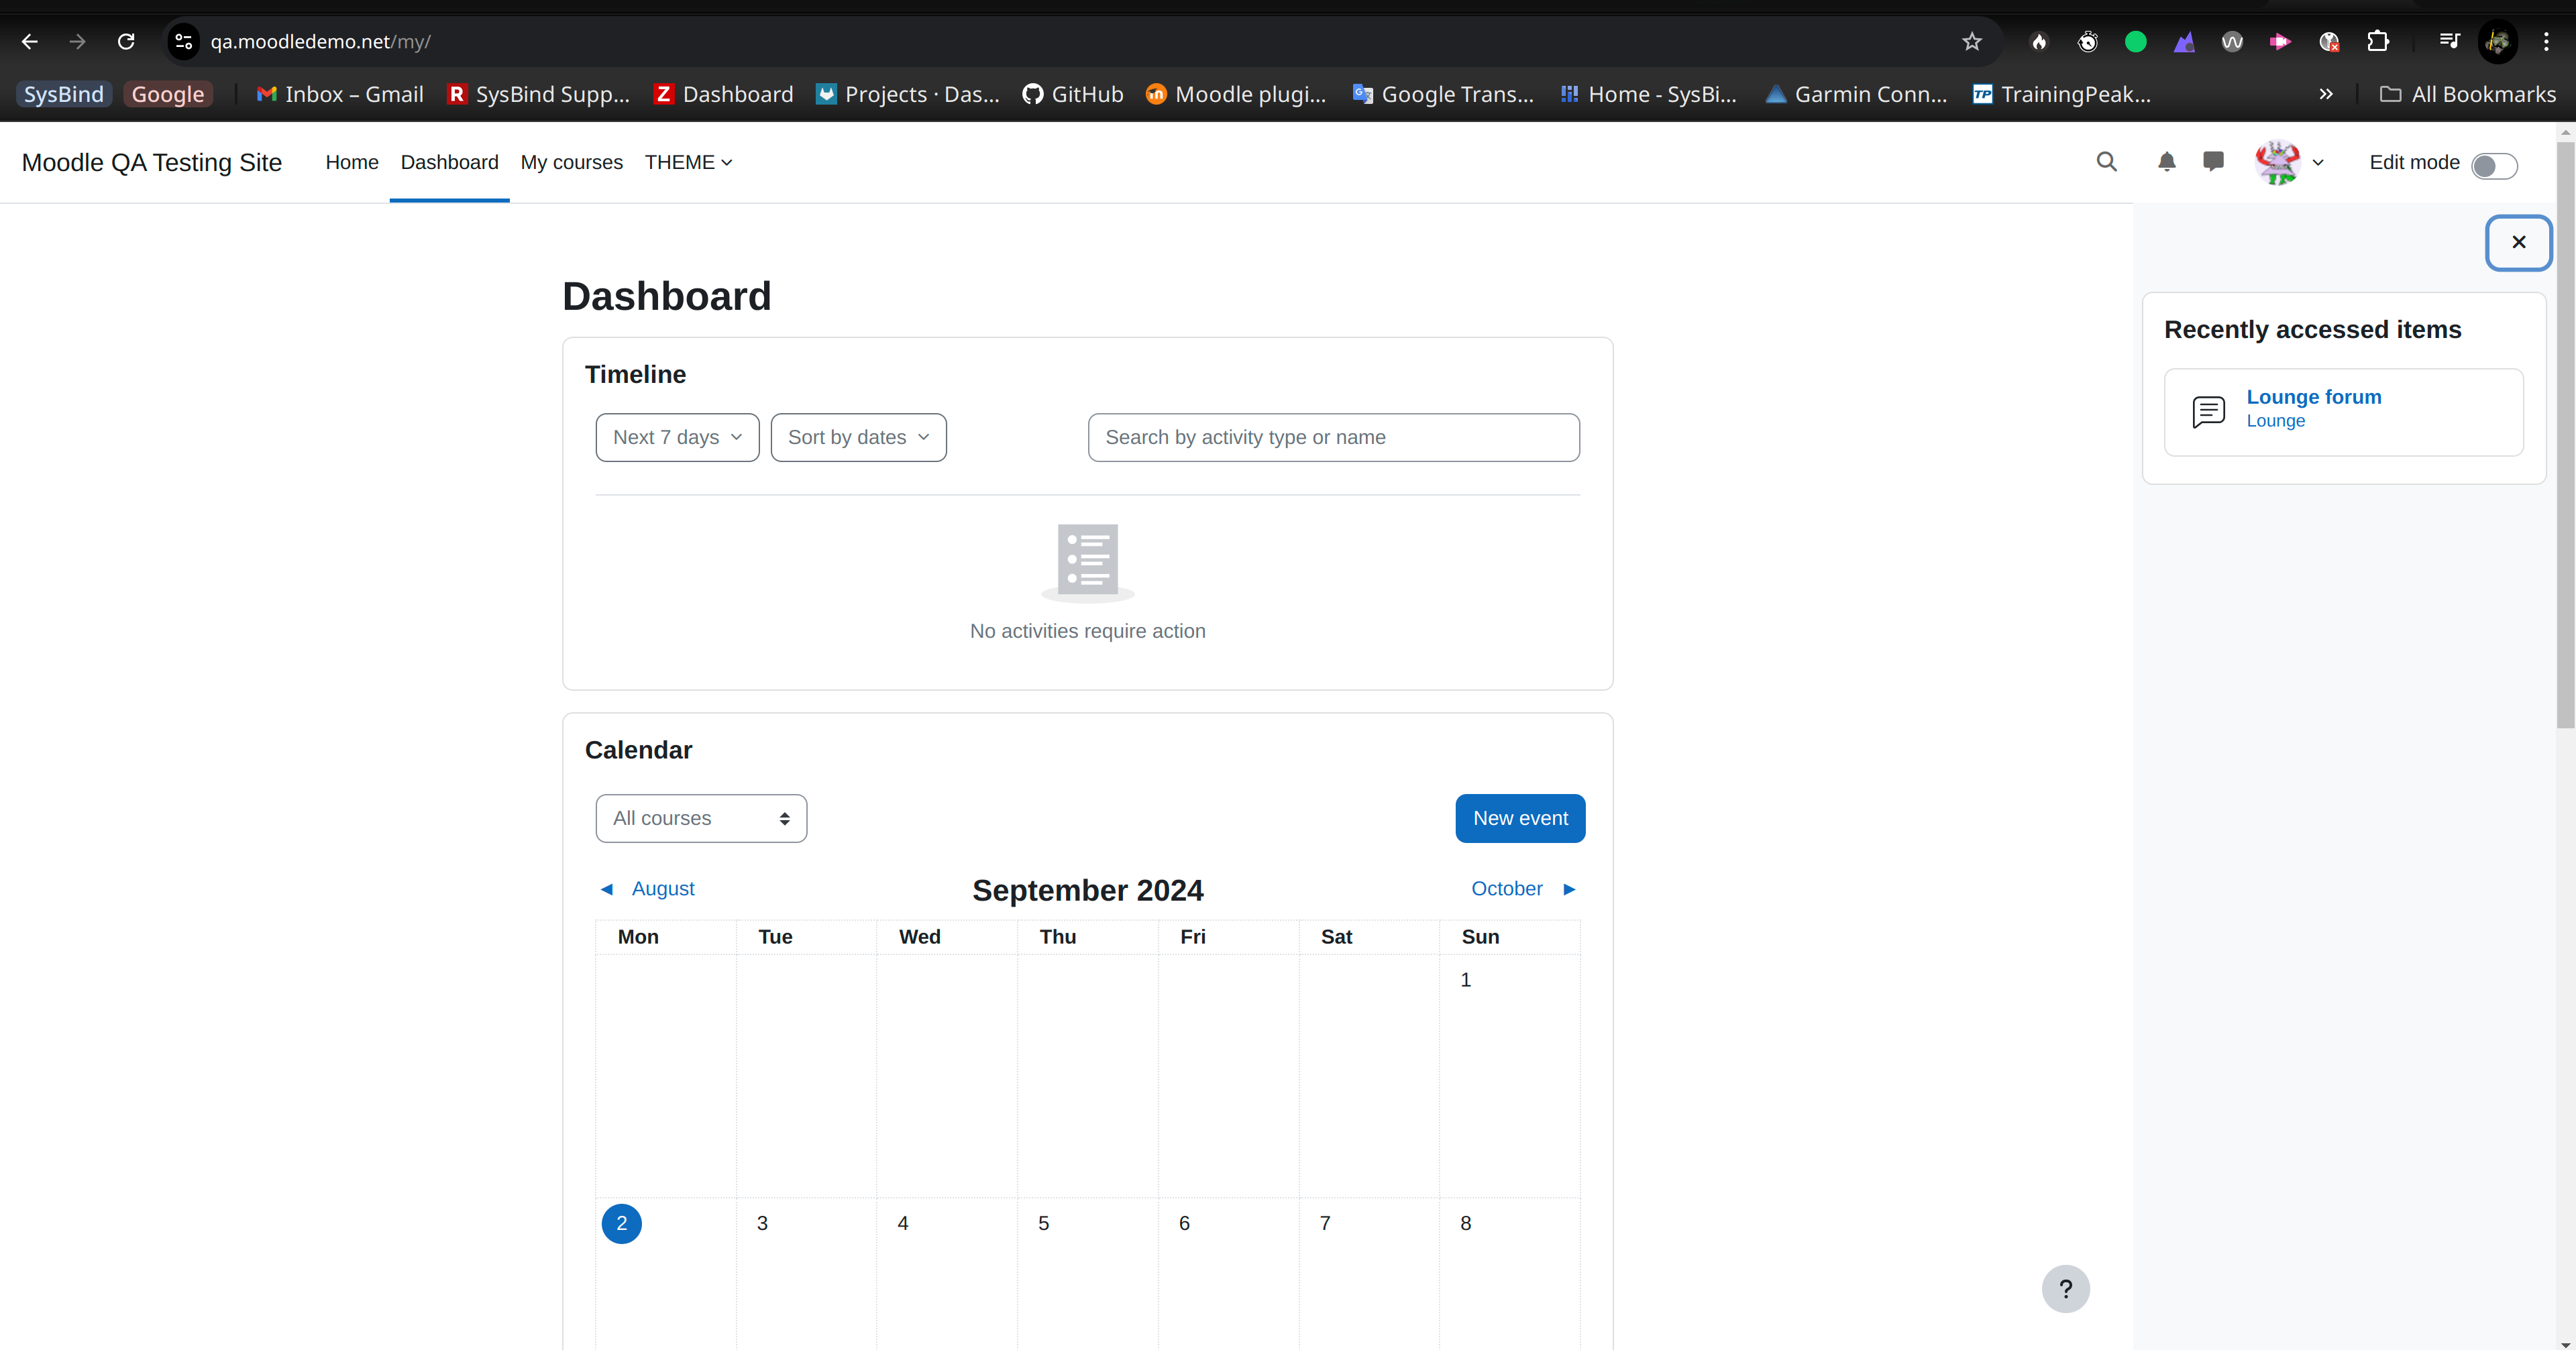
Task: Click the flame extension icon
Action: click(x=2039, y=41)
